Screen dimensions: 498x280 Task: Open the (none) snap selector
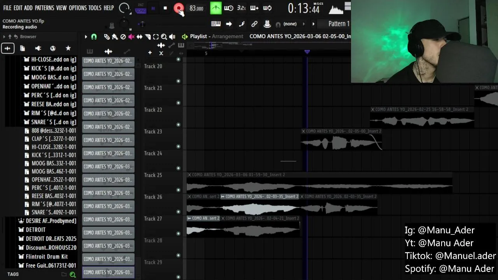point(290,24)
